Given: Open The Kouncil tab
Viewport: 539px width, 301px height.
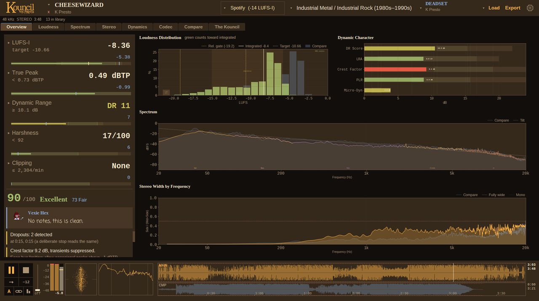Looking at the screenshot, I should [x=227, y=27].
